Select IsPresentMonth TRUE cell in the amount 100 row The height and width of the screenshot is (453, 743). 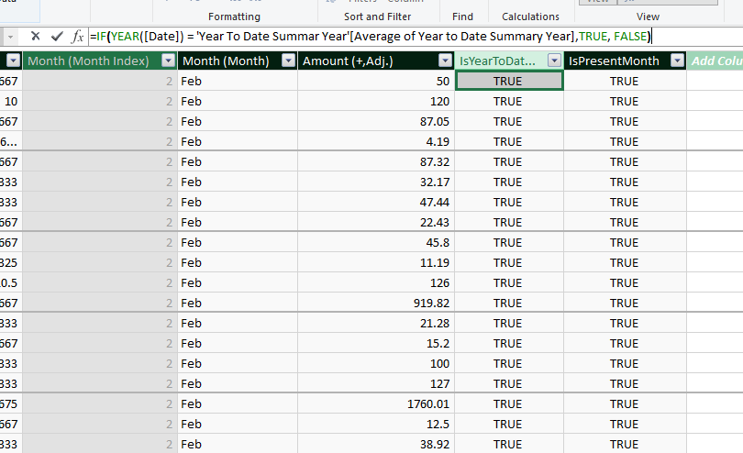click(624, 364)
